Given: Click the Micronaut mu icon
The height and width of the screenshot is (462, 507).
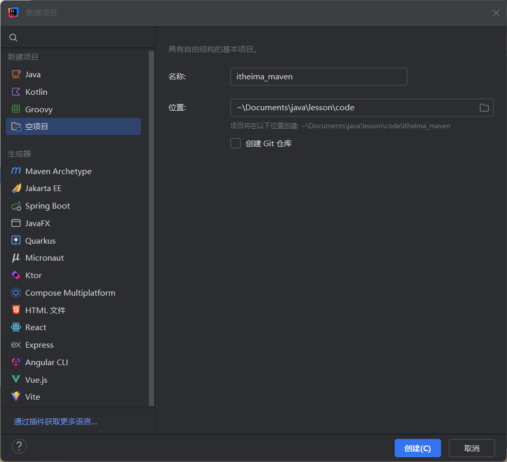Looking at the screenshot, I should [x=16, y=258].
